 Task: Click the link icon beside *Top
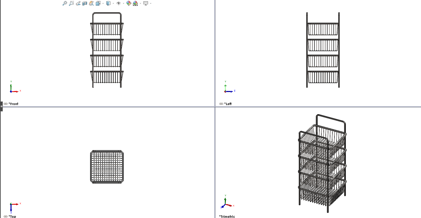pyautogui.click(x=6, y=216)
